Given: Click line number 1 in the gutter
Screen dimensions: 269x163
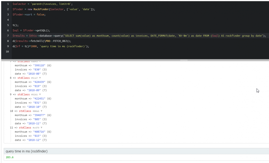Looking at the screenshot, I should (8, 4).
